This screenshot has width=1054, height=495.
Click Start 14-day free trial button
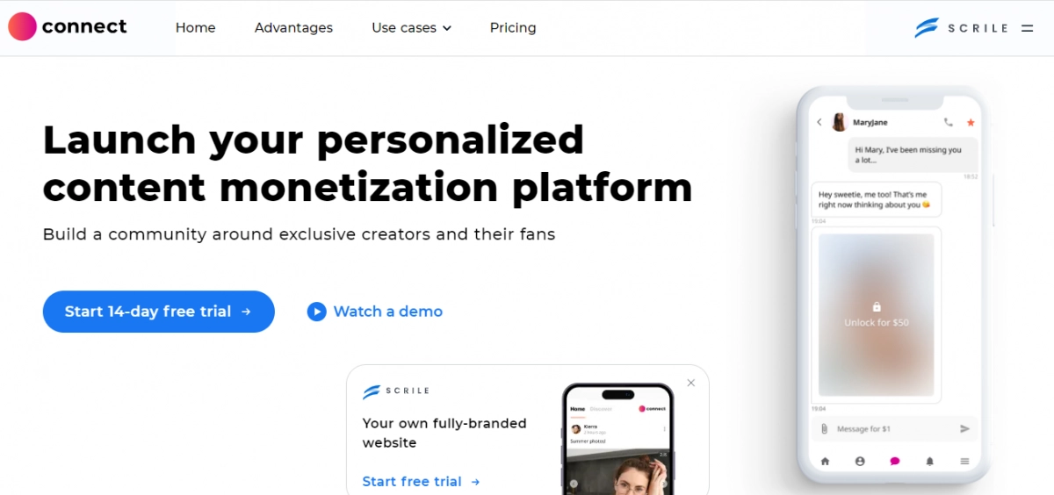point(158,312)
